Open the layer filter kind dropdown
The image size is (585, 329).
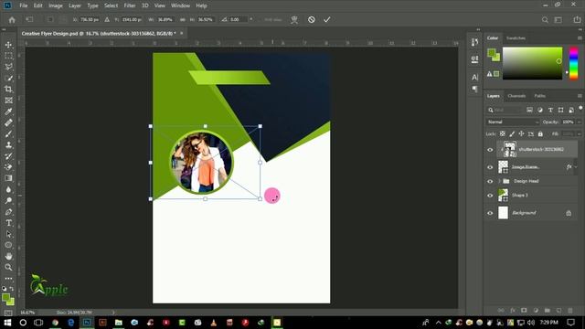click(x=505, y=110)
